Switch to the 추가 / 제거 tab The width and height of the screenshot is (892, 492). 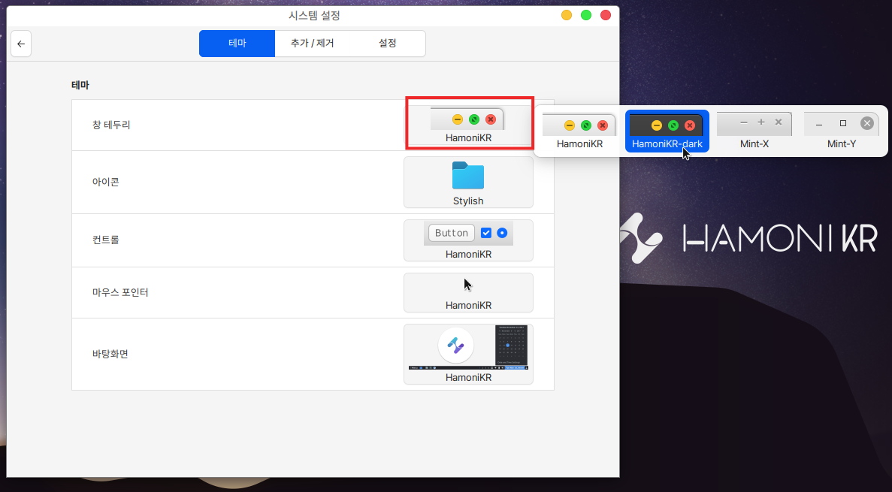click(x=313, y=44)
